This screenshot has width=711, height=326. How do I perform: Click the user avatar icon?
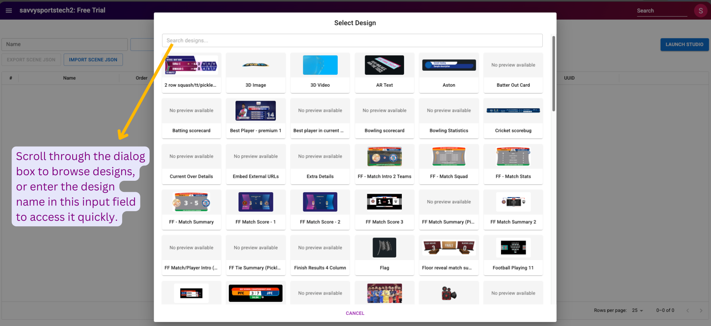pyautogui.click(x=700, y=11)
